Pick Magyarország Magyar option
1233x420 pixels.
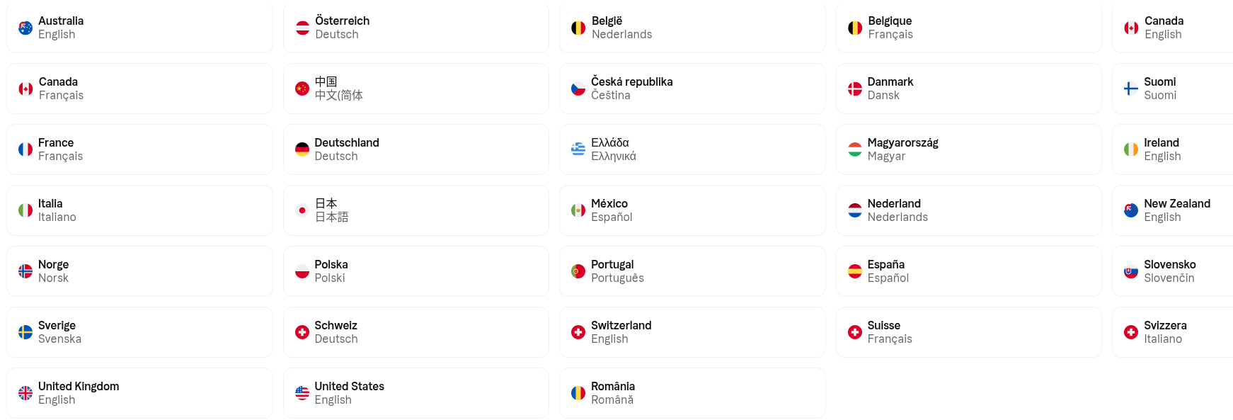[969, 149]
